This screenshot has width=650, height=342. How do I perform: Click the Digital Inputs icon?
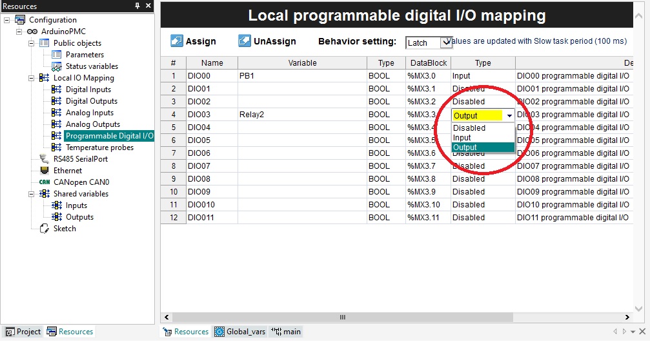56,90
